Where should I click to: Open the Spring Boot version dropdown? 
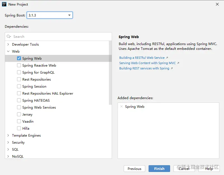pos(69,15)
